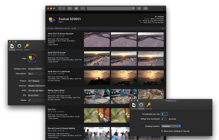Click the DOP field
This screenshot has height=140, width=219.
[x=36, y=91]
